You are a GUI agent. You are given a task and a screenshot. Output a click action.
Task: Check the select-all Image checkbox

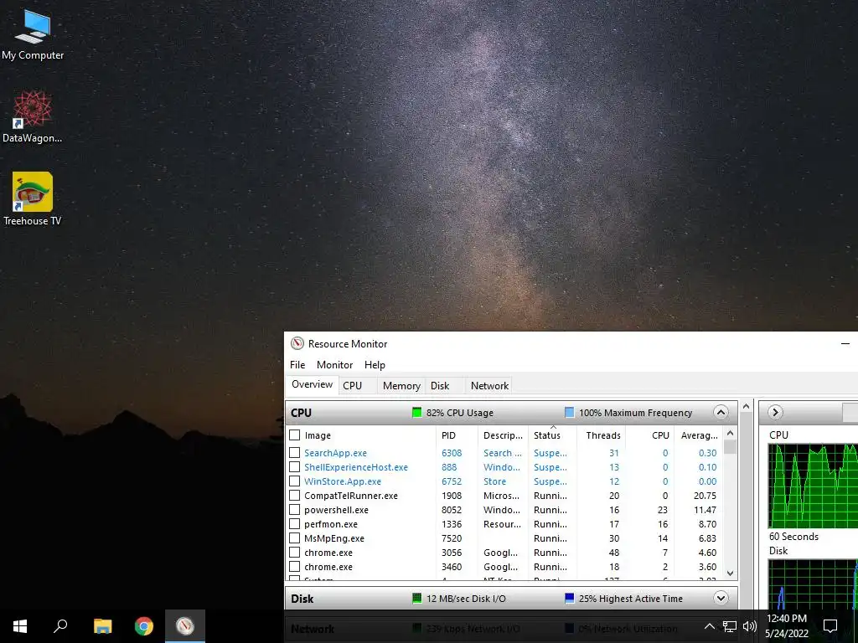[294, 435]
